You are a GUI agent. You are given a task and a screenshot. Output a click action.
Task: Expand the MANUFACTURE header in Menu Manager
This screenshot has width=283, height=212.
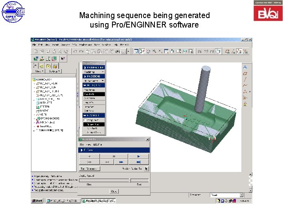pos(94,68)
